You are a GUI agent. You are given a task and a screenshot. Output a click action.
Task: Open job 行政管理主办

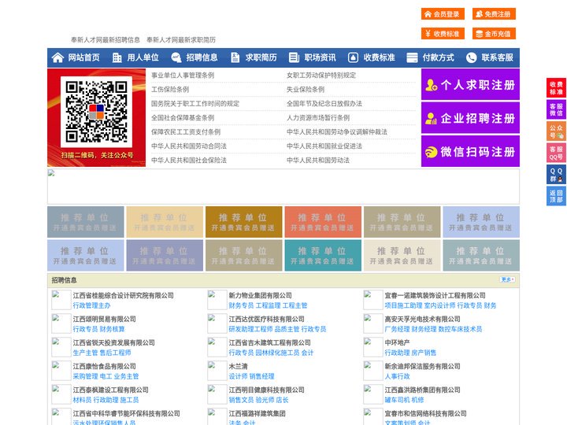pyautogui.click(x=91, y=305)
